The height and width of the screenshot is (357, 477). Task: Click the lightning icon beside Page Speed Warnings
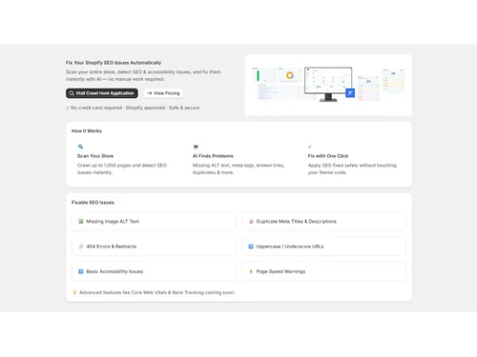[251, 271]
